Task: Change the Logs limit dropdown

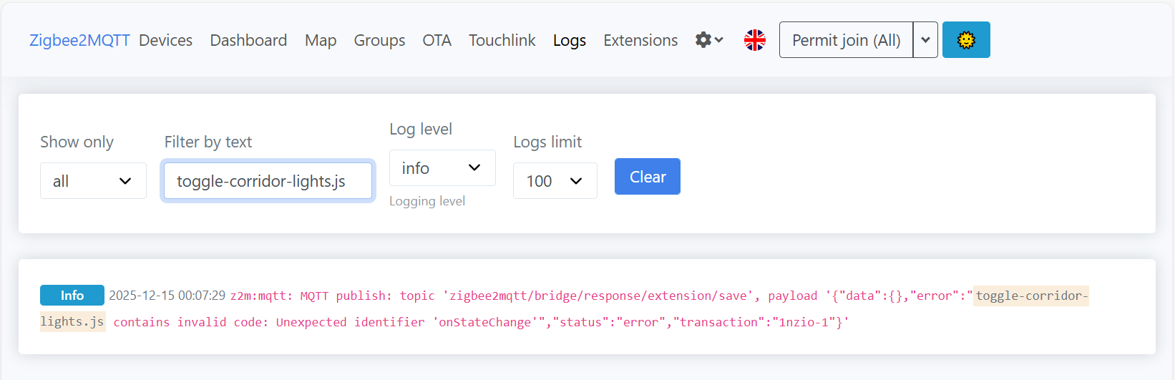Action: 555,181
